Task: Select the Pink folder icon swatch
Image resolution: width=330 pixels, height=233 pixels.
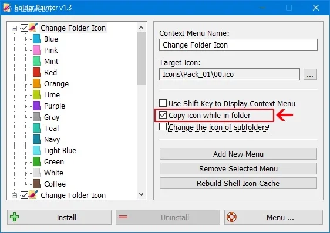Action: [36, 50]
